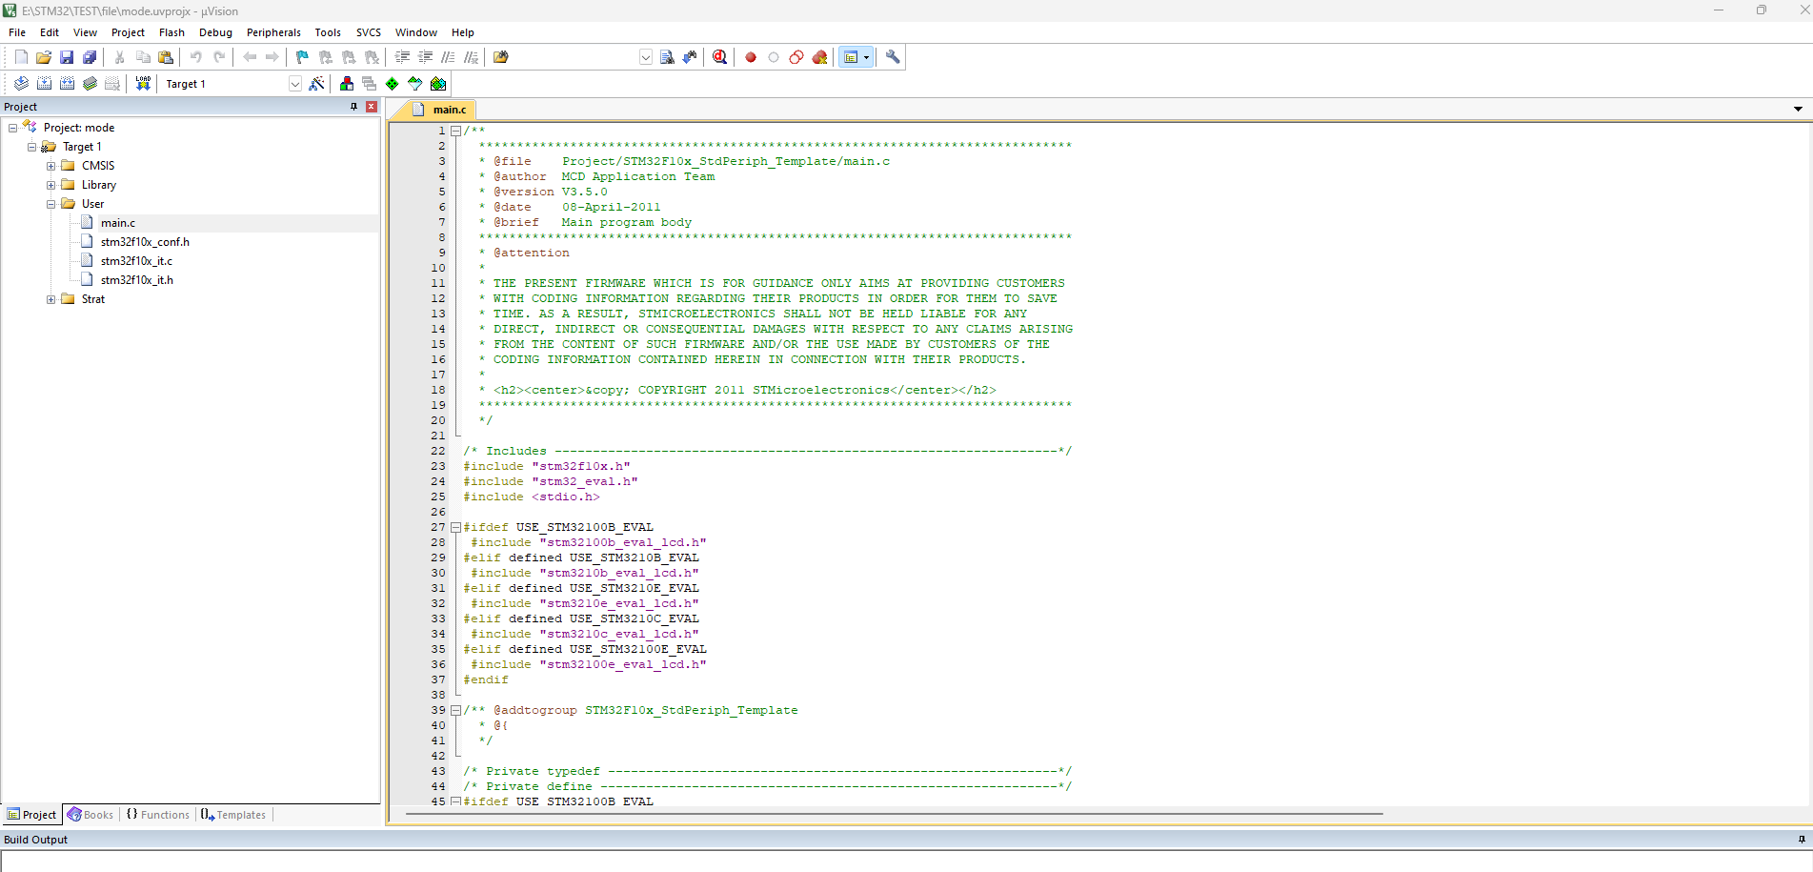Start the Debug session icon

(x=719, y=57)
